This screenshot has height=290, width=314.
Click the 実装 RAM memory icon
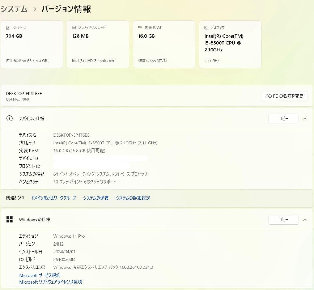(140, 27)
